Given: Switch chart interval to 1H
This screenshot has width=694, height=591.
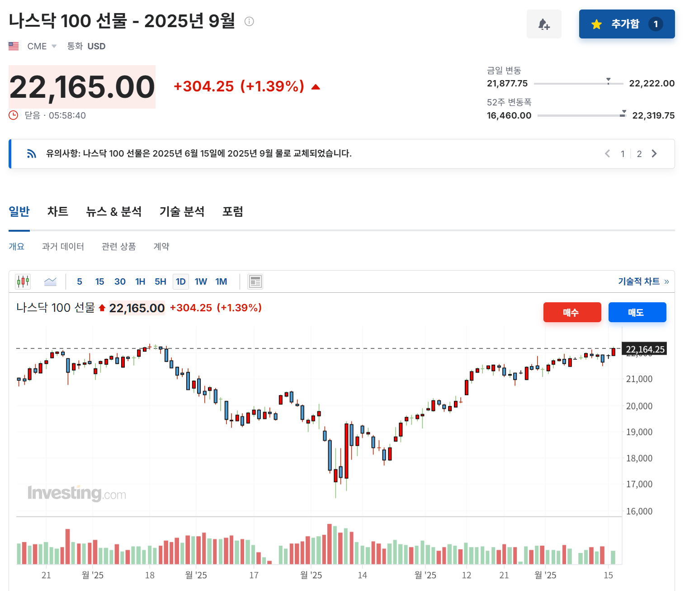Looking at the screenshot, I should click(140, 281).
